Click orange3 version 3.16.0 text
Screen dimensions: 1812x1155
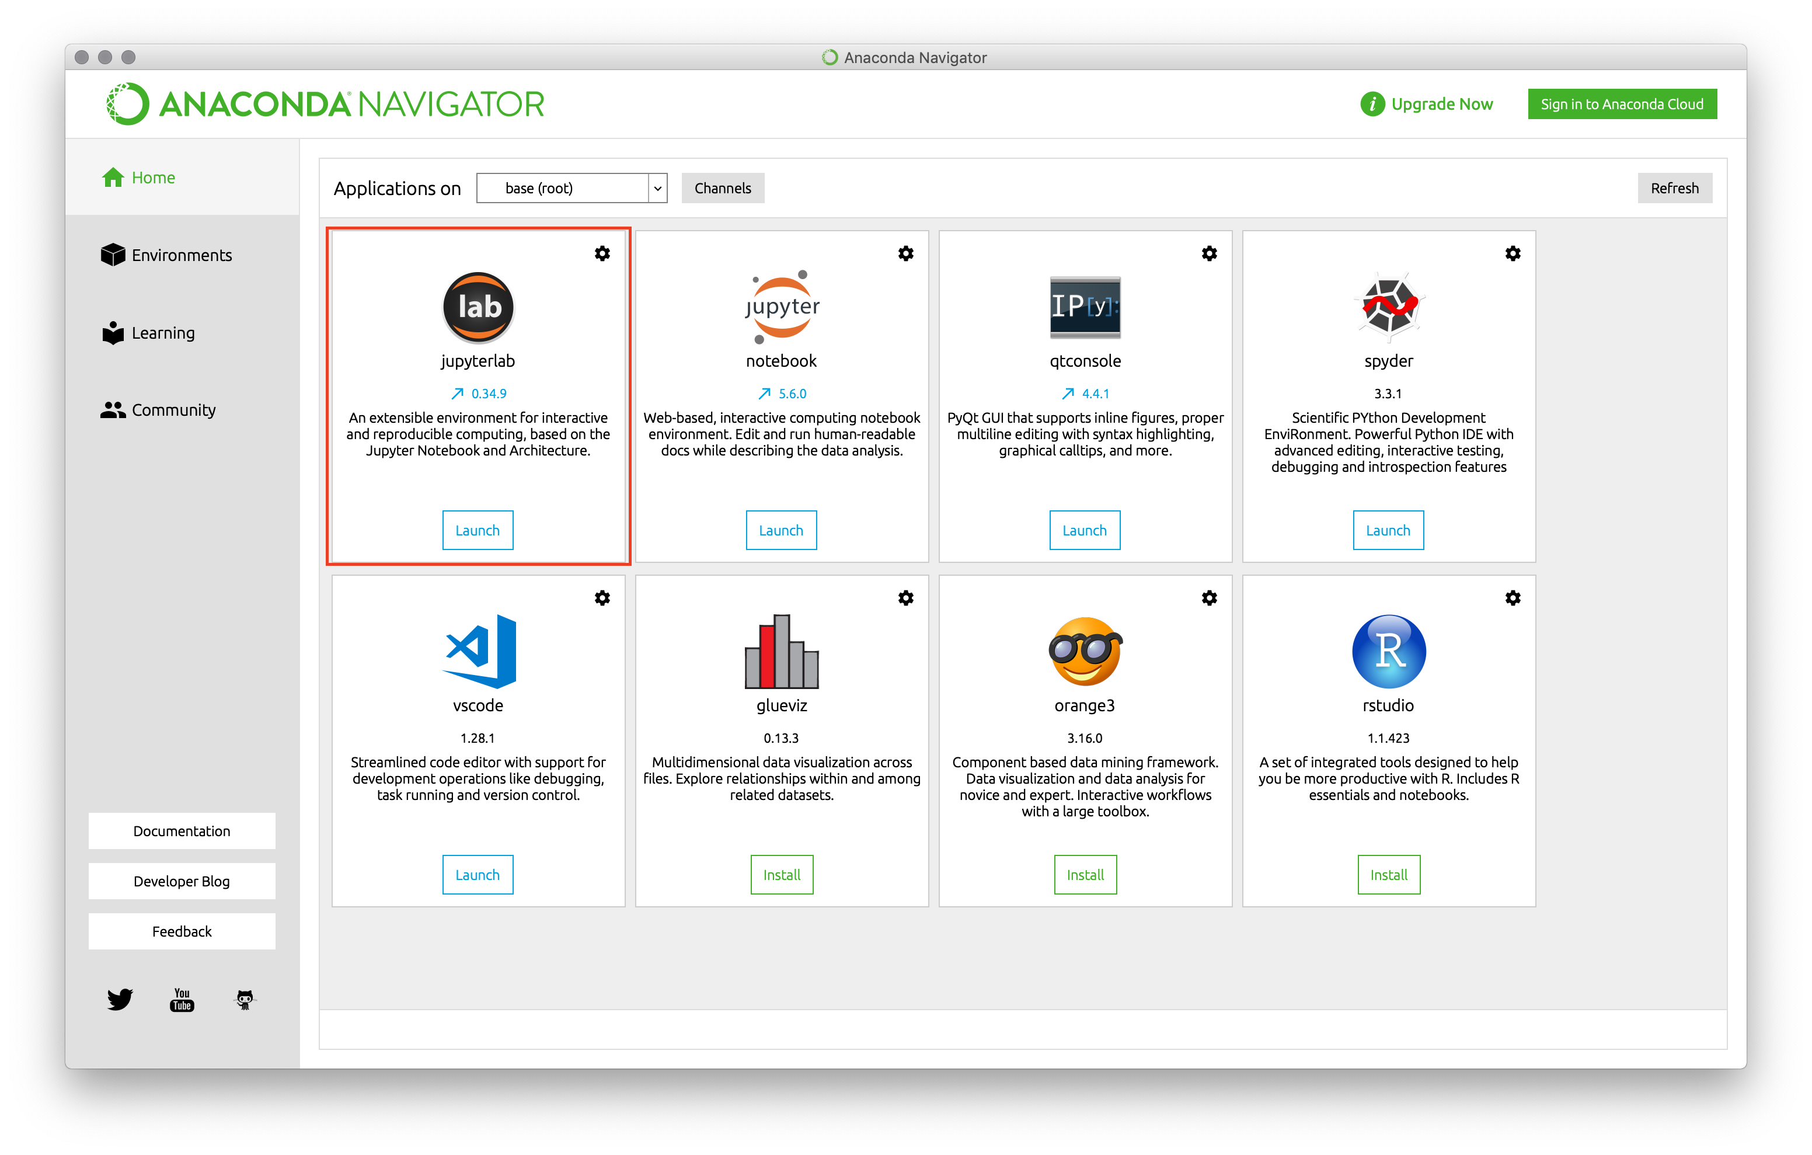coord(1085,738)
